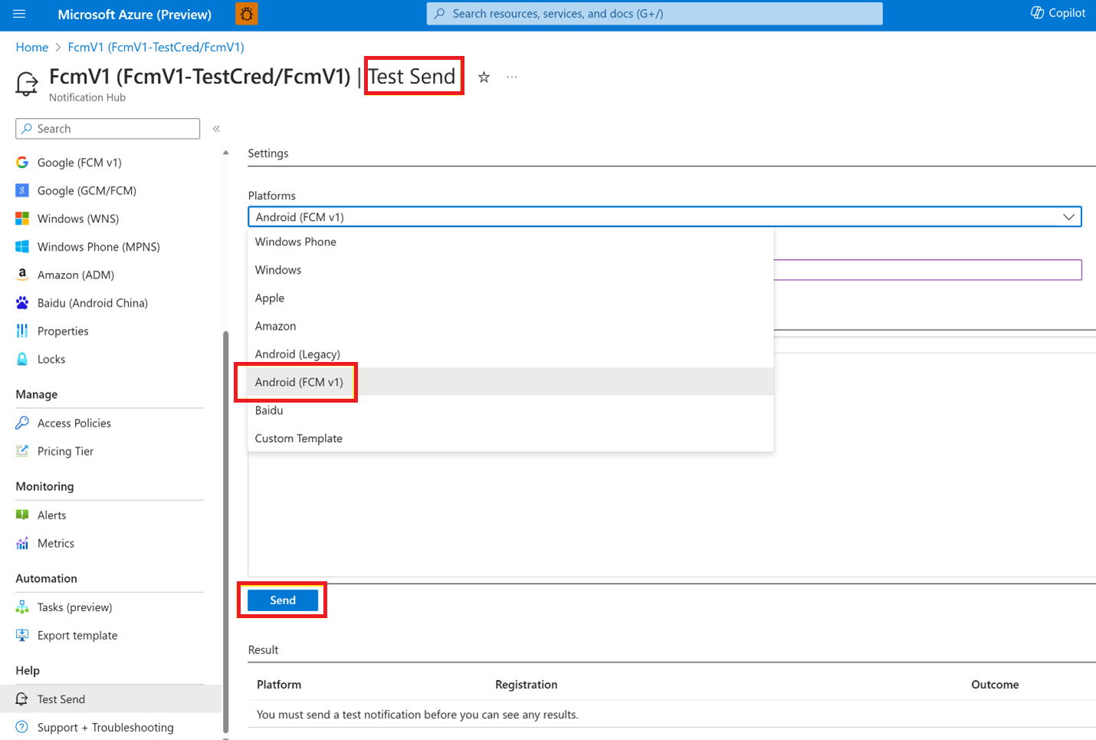1096x740 pixels.
Task: Click Microsoft Azure (Preview) title
Action: click(x=135, y=15)
